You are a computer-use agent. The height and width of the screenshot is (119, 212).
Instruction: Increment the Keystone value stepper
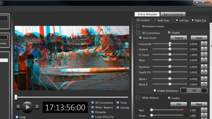(x=206, y=67)
